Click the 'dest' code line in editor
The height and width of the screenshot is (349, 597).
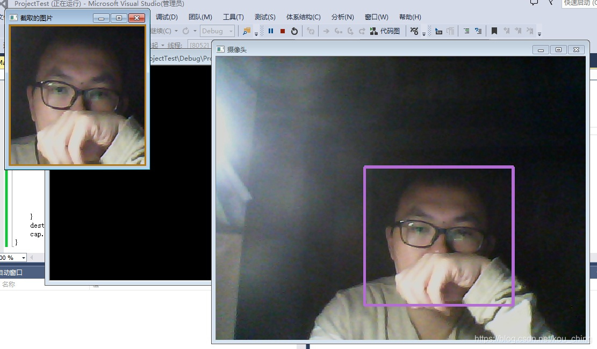37,226
